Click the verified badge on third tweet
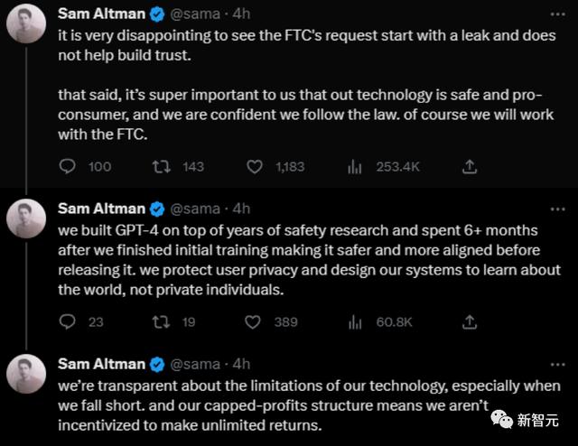Image resolution: width=578 pixels, height=446 pixels. coord(156,364)
